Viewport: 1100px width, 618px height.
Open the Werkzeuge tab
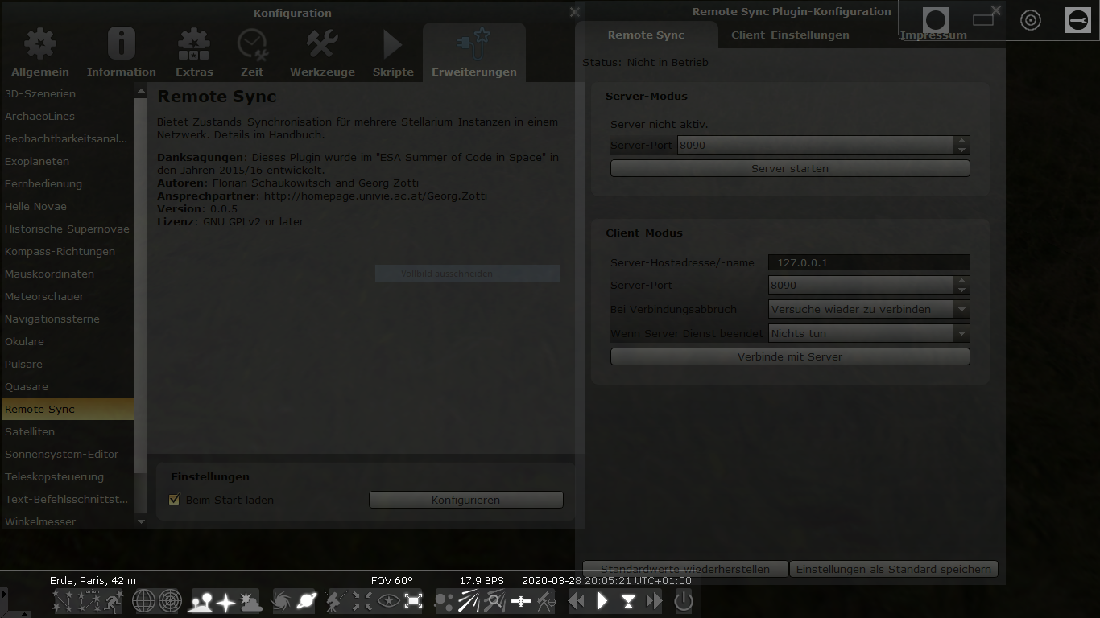pos(322,53)
